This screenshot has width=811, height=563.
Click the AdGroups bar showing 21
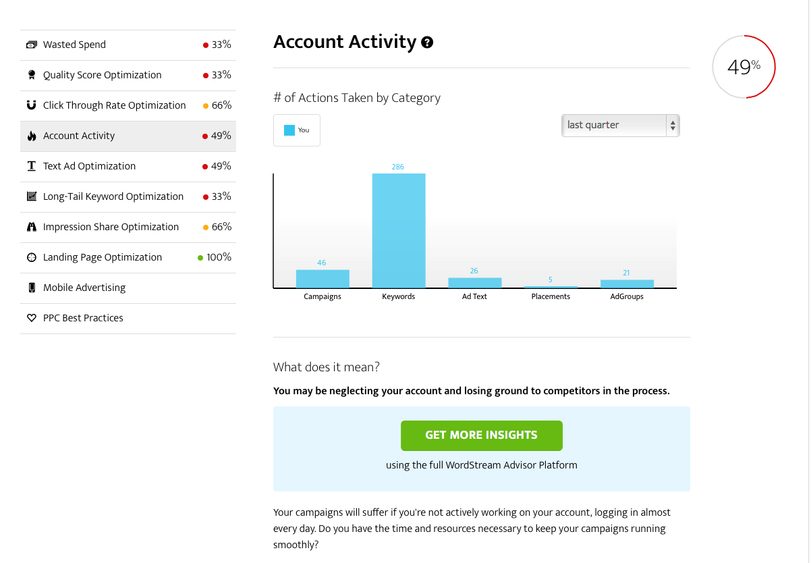tap(627, 284)
